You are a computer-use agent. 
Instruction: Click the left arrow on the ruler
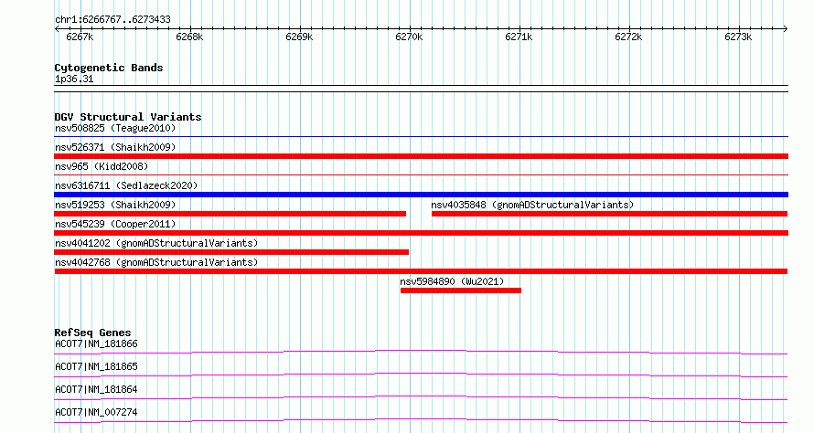[x=57, y=29]
